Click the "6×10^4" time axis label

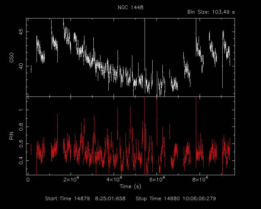pos(157,179)
